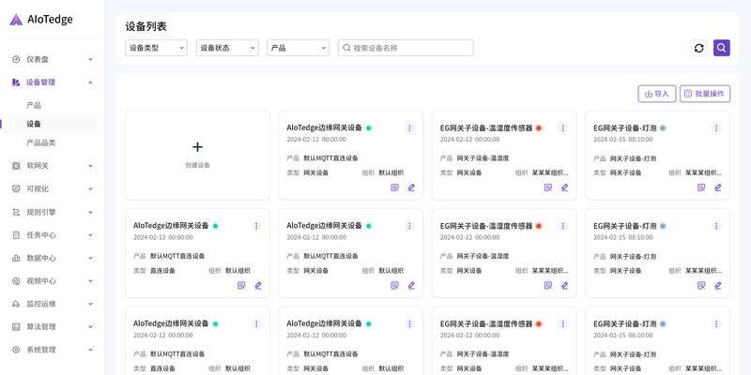Click the AIoTedge logo

click(x=41, y=20)
